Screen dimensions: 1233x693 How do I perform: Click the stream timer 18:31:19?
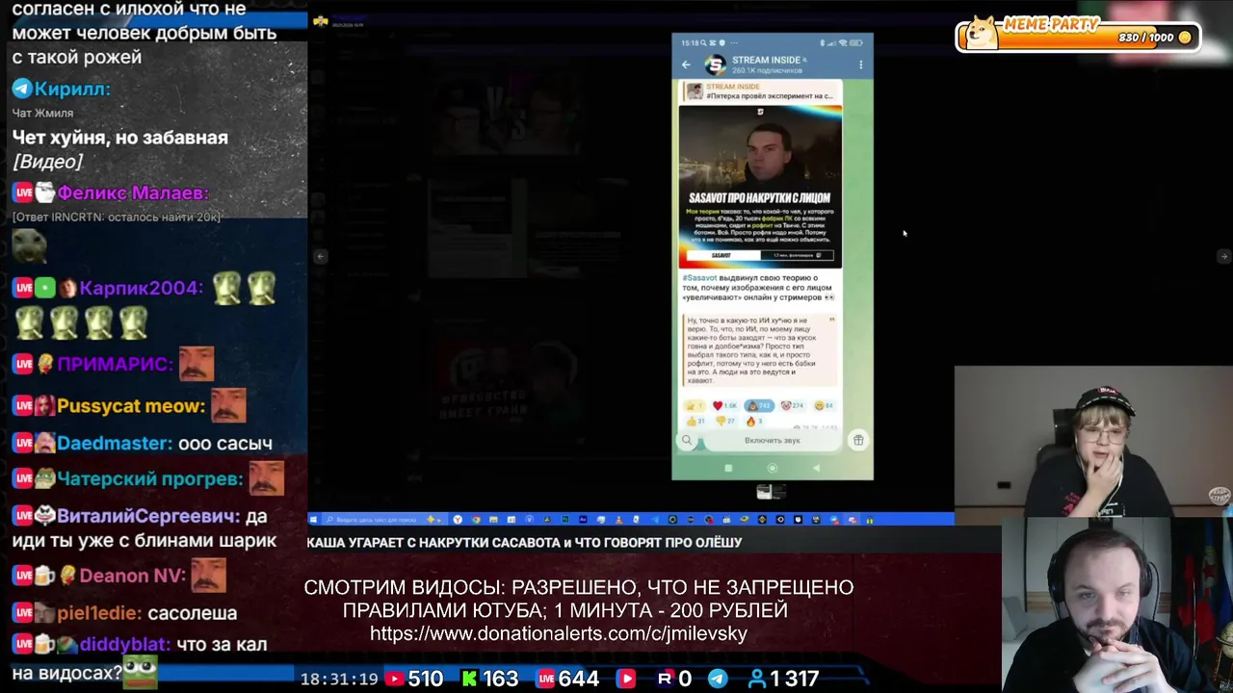339,680
